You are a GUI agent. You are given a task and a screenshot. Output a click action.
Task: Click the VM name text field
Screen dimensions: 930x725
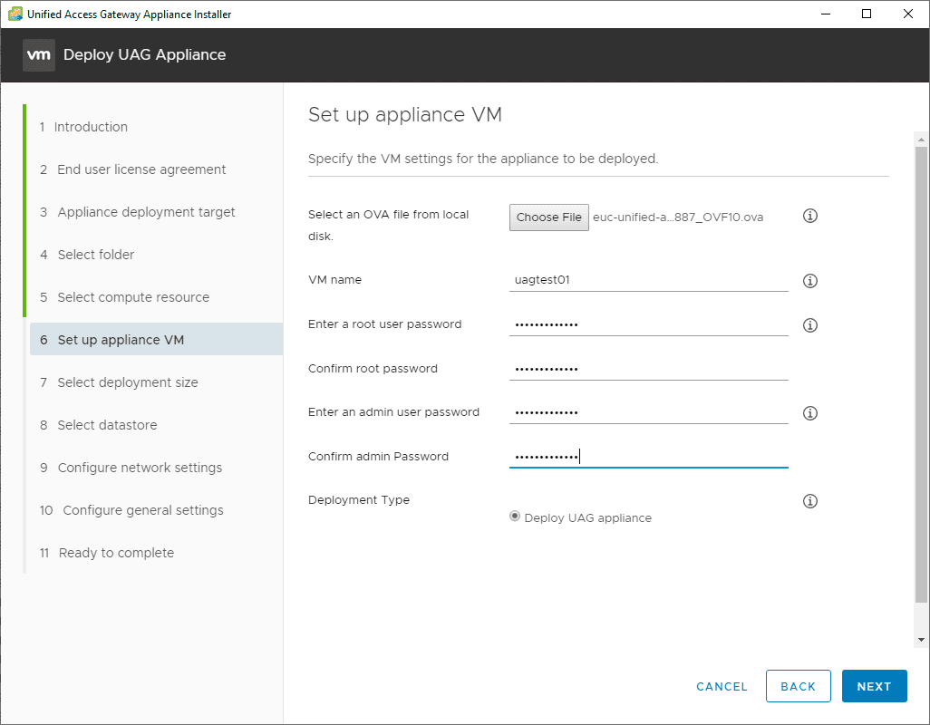(x=648, y=280)
